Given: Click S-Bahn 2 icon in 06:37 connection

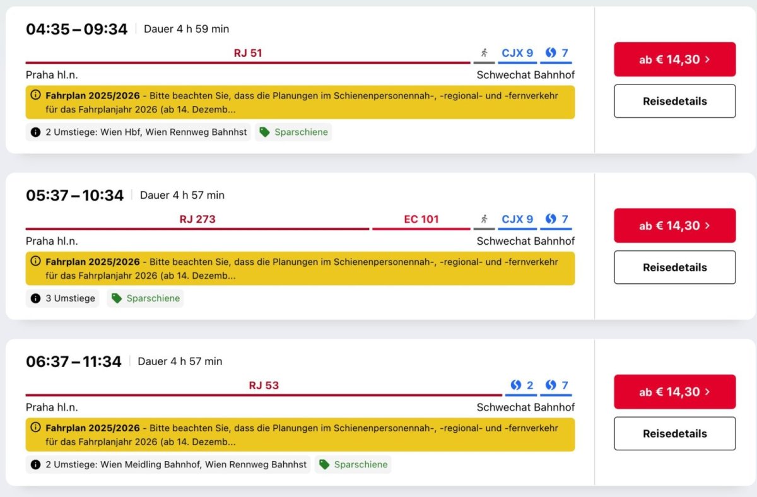Looking at the screenshot, I should (x=516, y=385).
